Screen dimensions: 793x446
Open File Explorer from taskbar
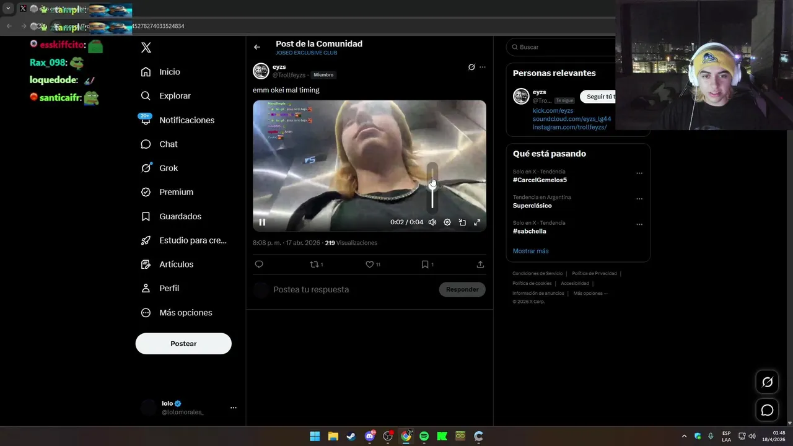coord(333,436)
